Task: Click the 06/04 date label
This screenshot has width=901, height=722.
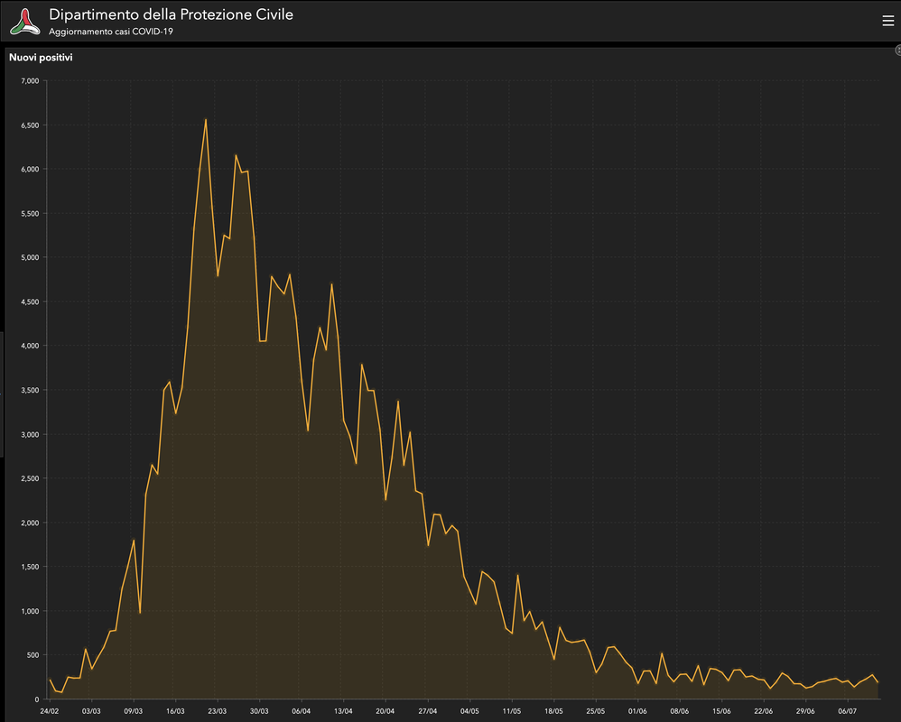Action: click(302, 711)
